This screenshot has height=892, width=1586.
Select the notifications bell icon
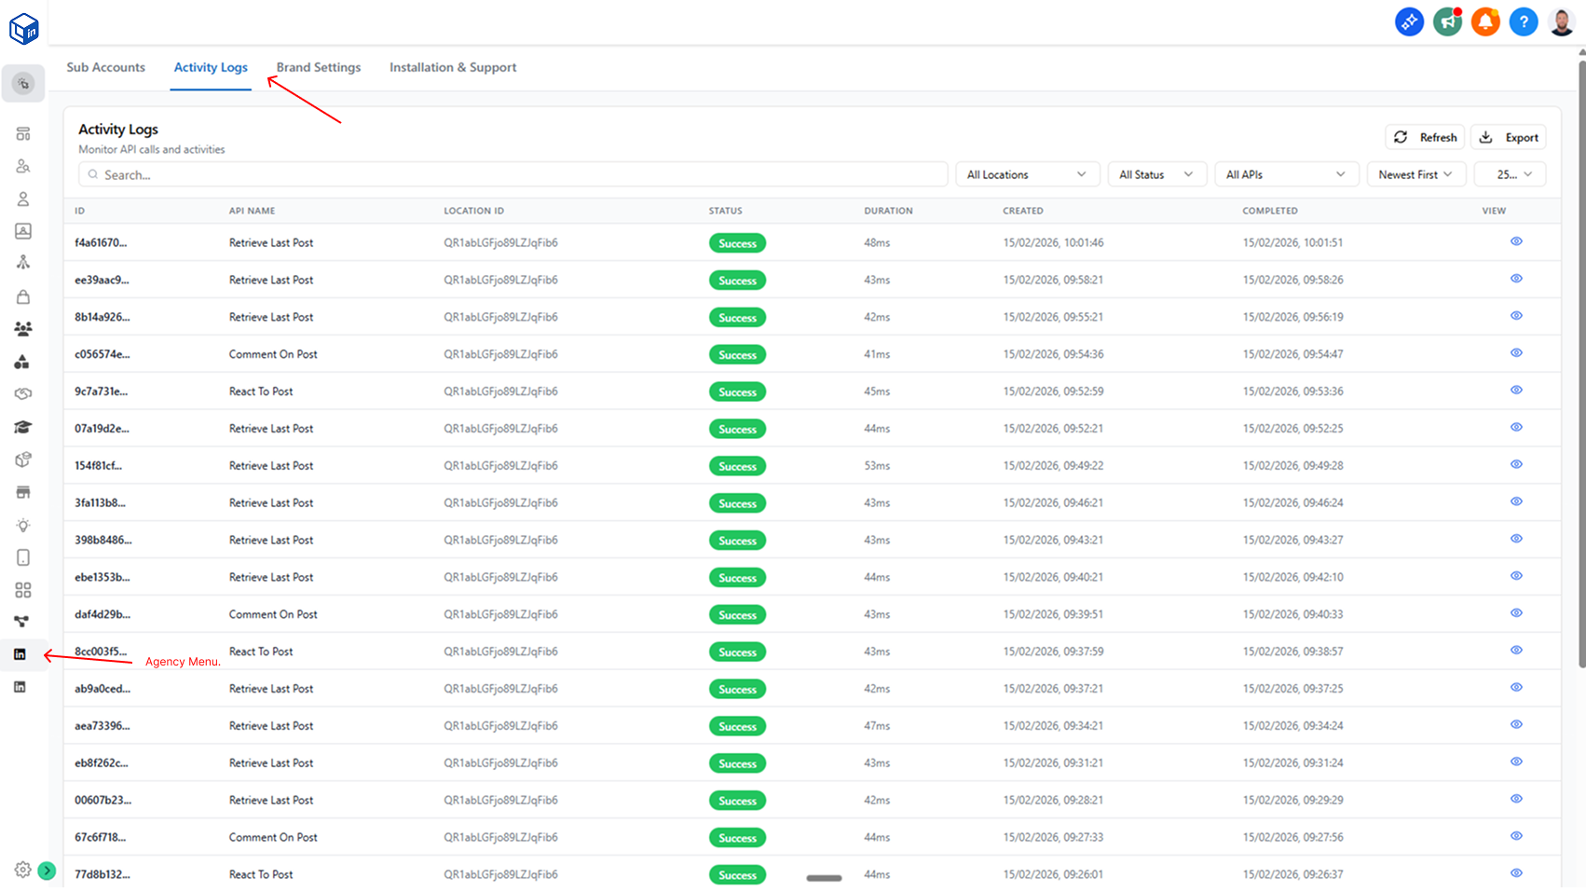[1485, 21]
